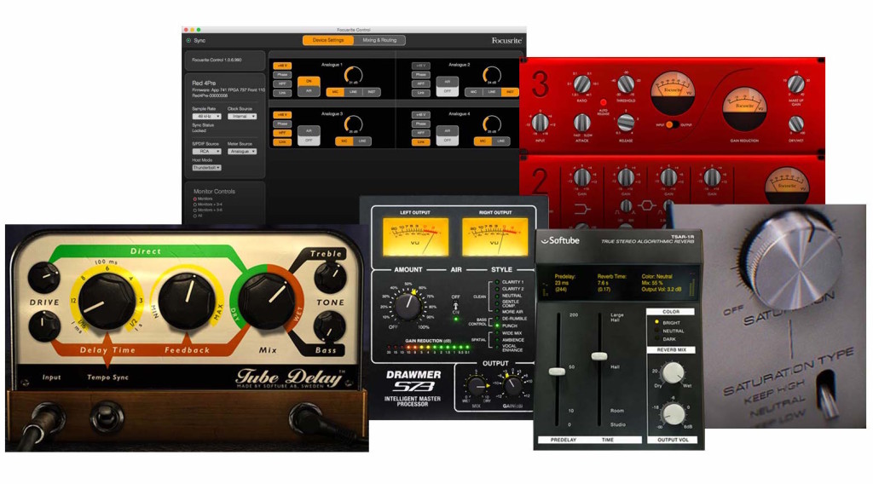This screenshot has height=484, width=873.
Task: Click the TSAR-1R Predelay slider handle
Action: pos(557,371)
